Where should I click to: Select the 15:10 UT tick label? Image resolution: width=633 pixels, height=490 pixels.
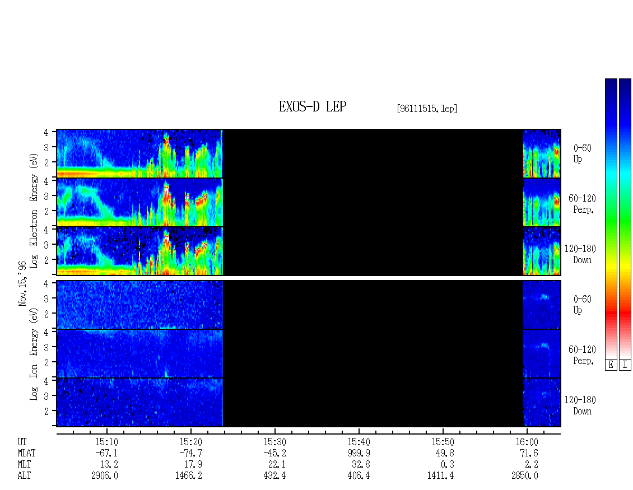106,442
